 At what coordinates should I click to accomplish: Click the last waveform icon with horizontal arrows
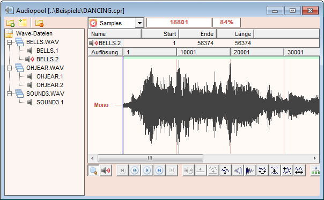click(299, 170)
